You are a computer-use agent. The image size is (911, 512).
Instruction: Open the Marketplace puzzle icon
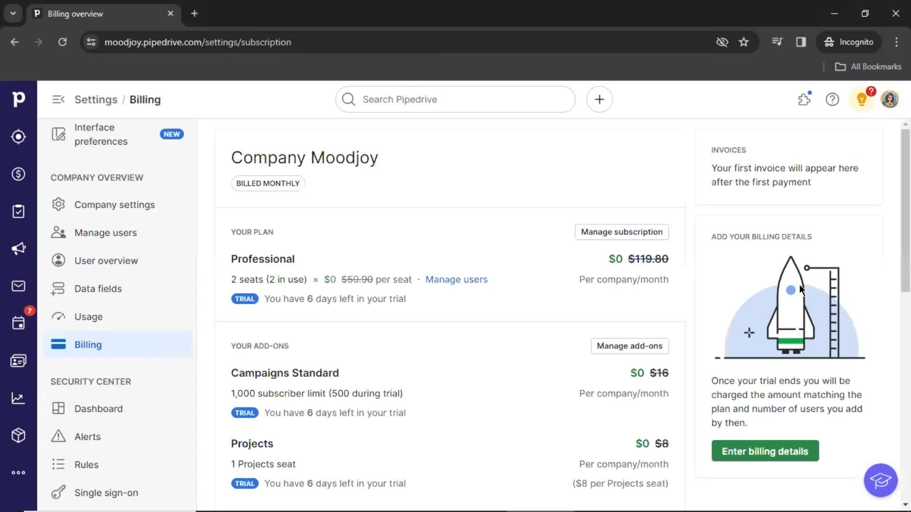pos(804,100)
